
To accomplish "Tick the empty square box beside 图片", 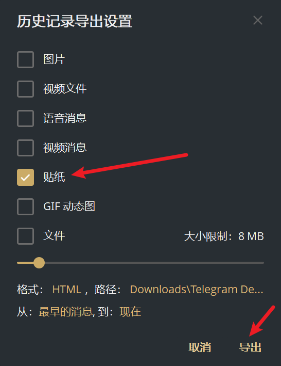I will click(25, 59).
